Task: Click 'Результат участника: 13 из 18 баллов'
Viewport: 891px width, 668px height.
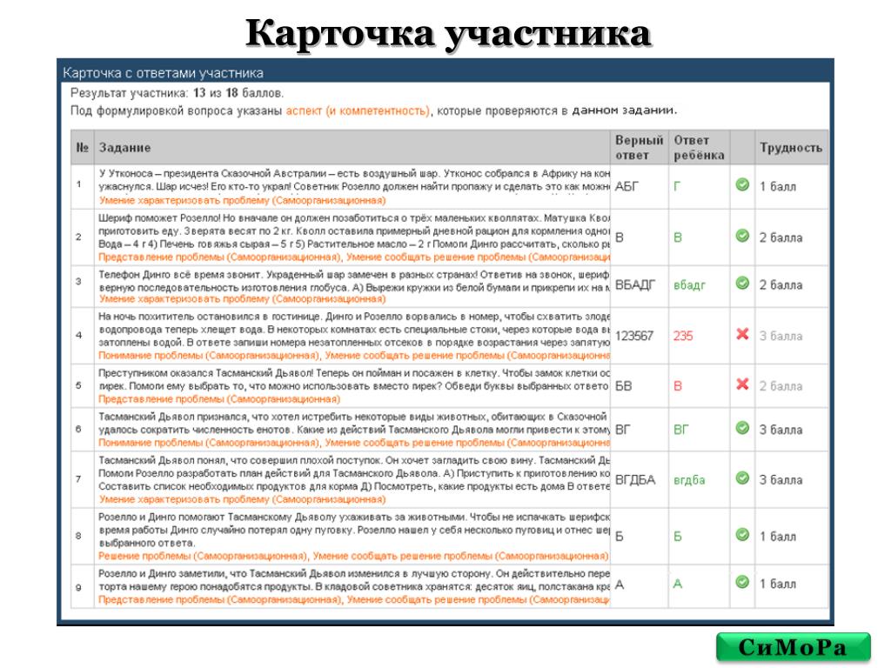Action: point(177,93)
